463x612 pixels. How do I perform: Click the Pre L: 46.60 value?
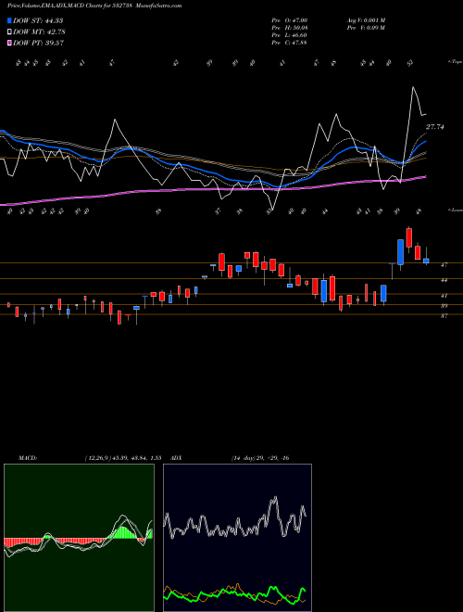pyautogui.click(x=289, y=35)
